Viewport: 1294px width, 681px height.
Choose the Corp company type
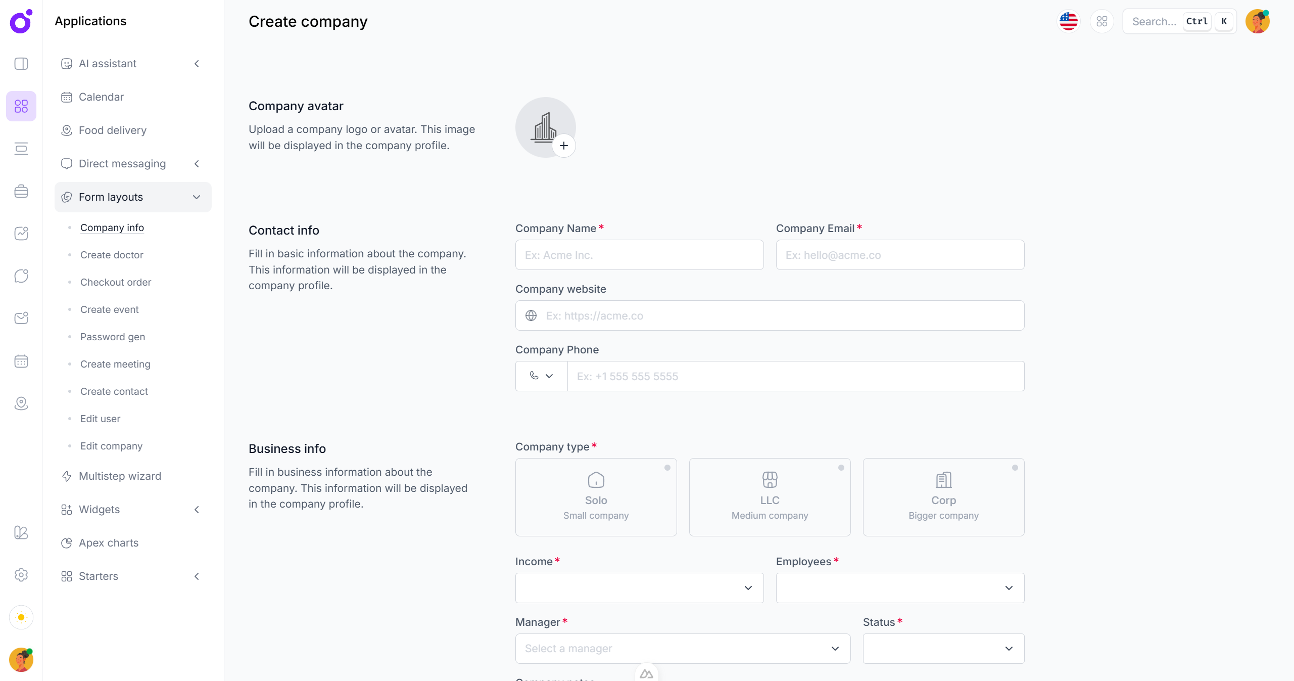coord(943,497)
